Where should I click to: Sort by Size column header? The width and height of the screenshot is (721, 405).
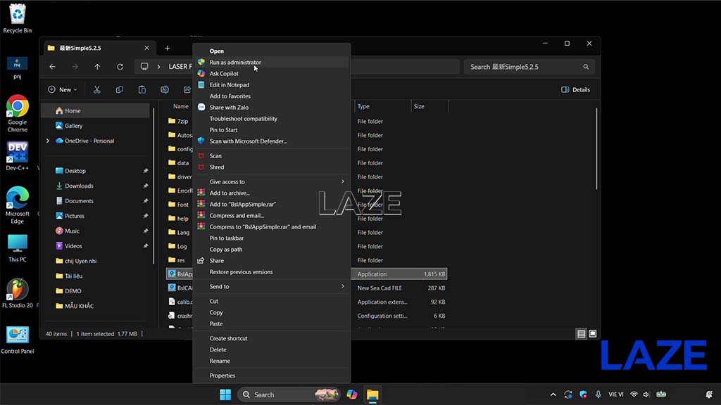[430, 107]
